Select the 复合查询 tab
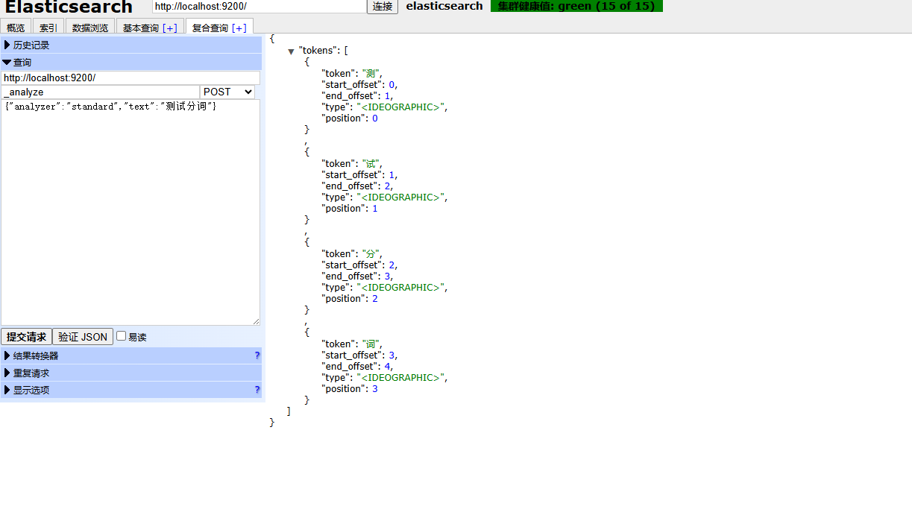 210,28
